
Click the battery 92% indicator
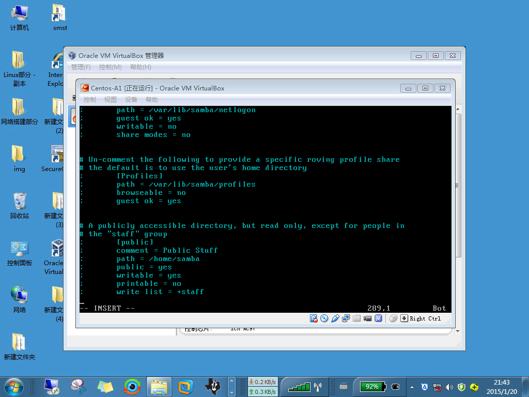point(372,387)
